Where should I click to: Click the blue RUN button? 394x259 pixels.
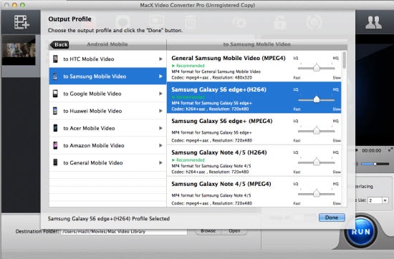click(x=360, y=232)
